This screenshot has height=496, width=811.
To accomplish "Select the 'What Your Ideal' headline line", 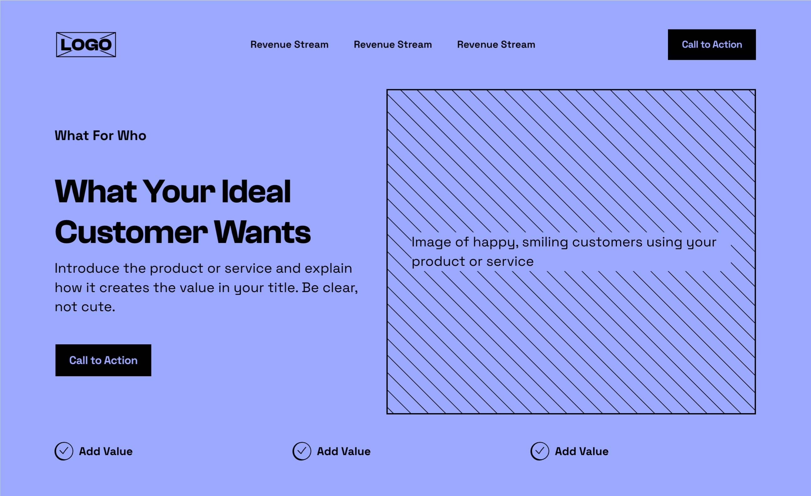I will (173, 192).
